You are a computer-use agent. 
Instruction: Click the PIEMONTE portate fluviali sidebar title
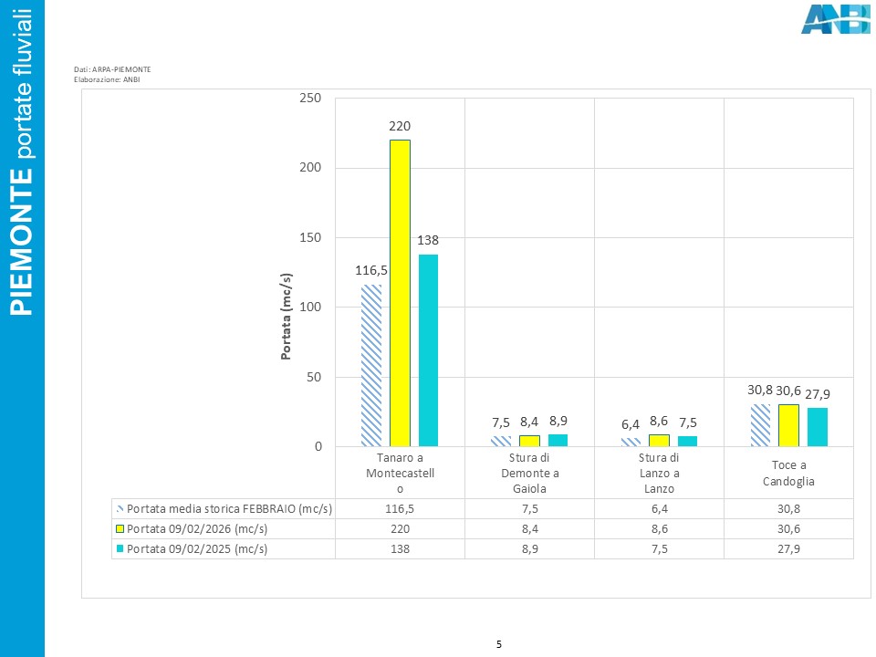coord(21,162)
